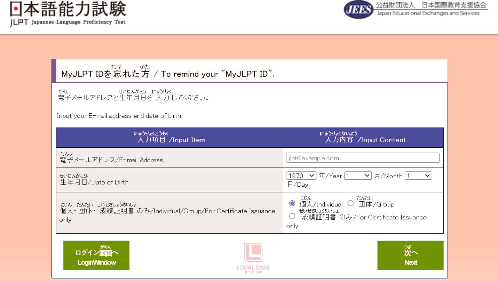The width and height of the screenshot is (498, 281).
Task: Expand the birth month dropdown
Action: (358, 176)
